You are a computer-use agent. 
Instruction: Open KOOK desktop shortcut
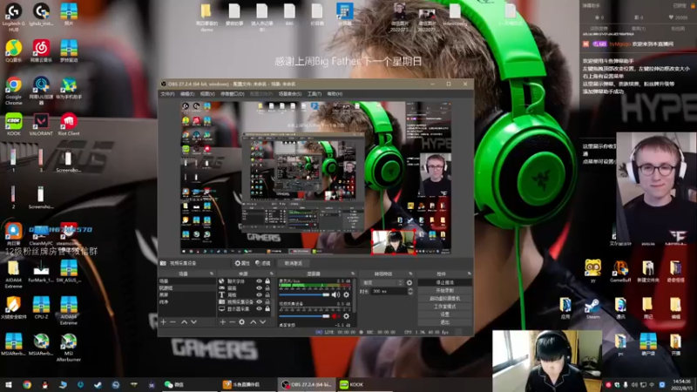coord(14,125)
